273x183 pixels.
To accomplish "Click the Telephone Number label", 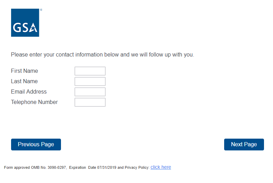I will click(x=34, y=102).
